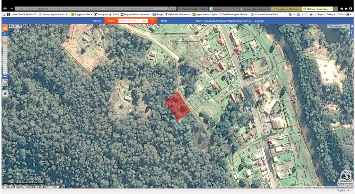
Task: Expand the Tools dropdown
Action: pos(15,26)
